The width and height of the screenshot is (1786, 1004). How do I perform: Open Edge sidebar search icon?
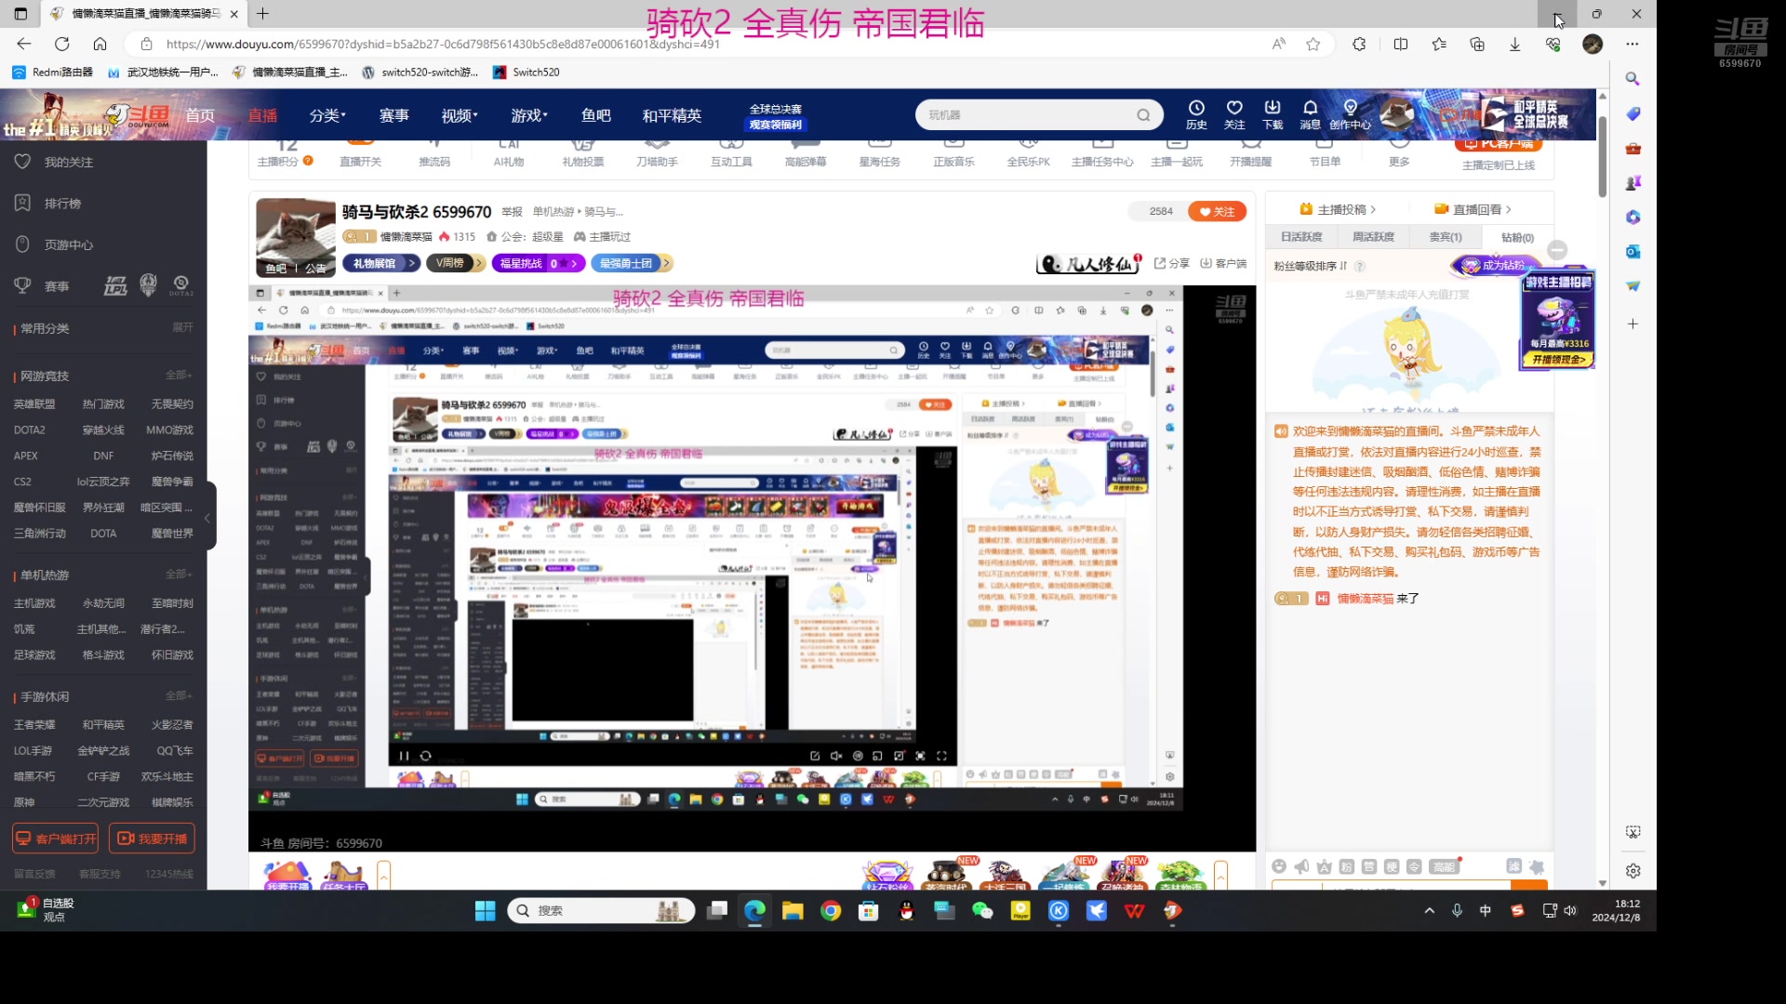(x=1633, y=79)
